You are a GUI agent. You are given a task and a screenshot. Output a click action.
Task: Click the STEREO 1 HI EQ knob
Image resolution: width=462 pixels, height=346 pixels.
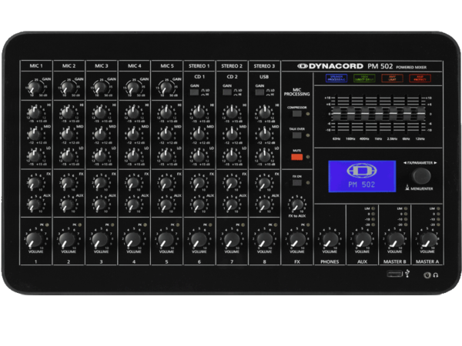(x=199, y=113)
